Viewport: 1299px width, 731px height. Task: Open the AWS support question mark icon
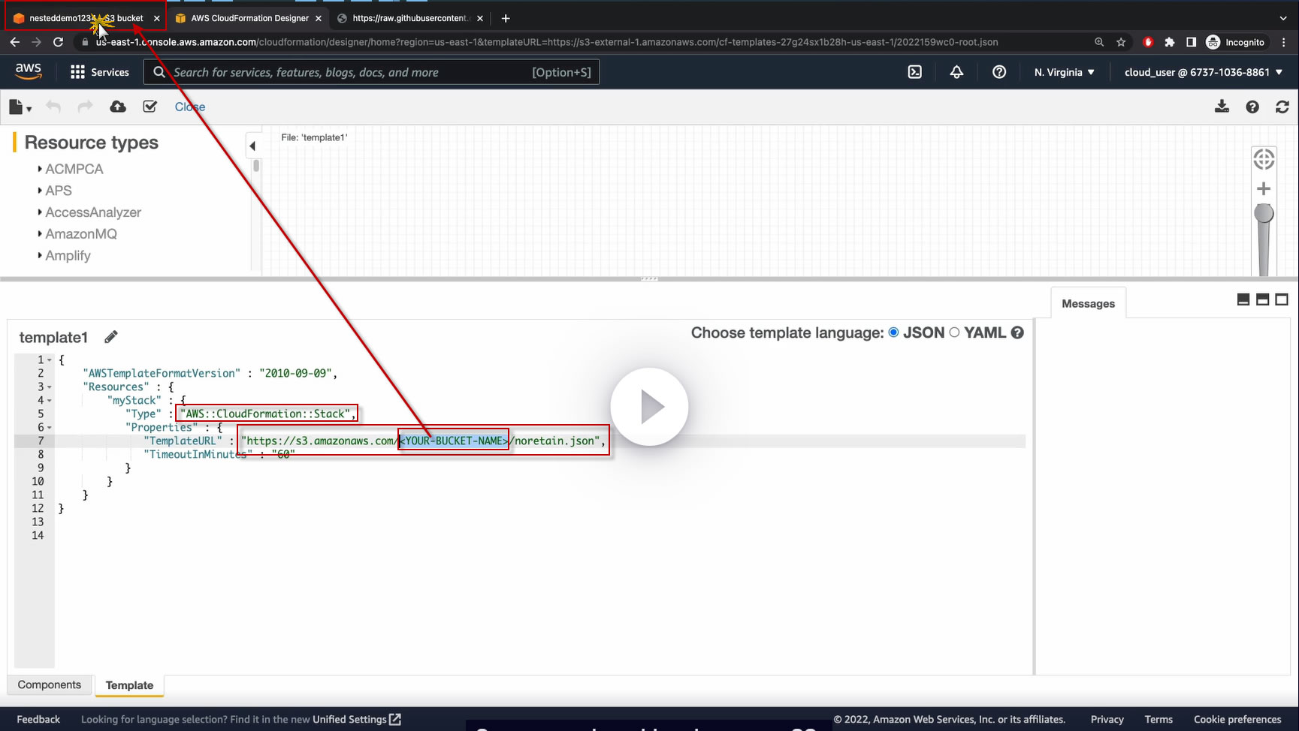click(999, 72)
